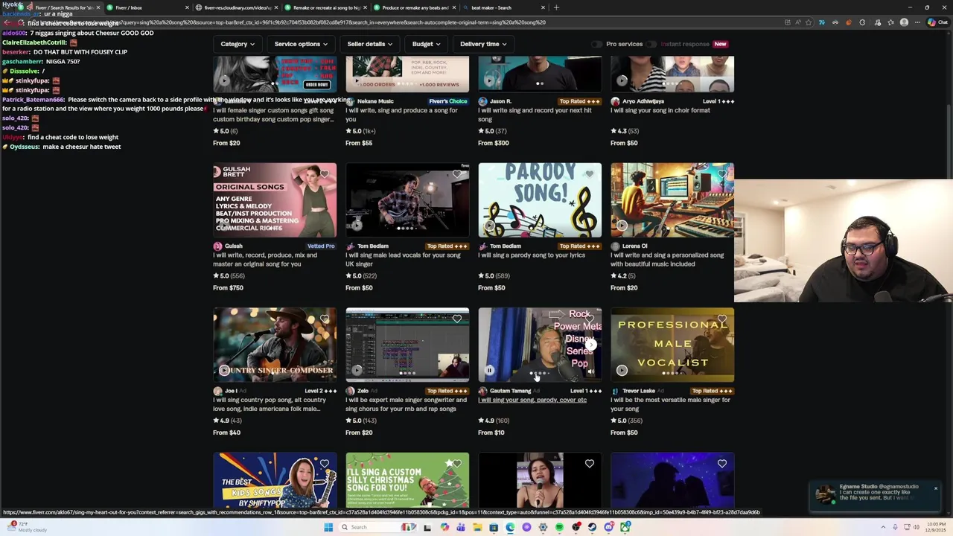Show hidden system tray icons
This screenshot has height=536, width=953.
(x=883, y=527)
